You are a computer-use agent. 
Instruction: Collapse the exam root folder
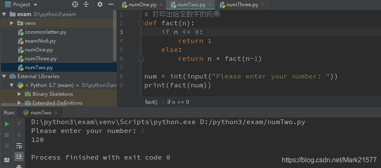point(4,14)
